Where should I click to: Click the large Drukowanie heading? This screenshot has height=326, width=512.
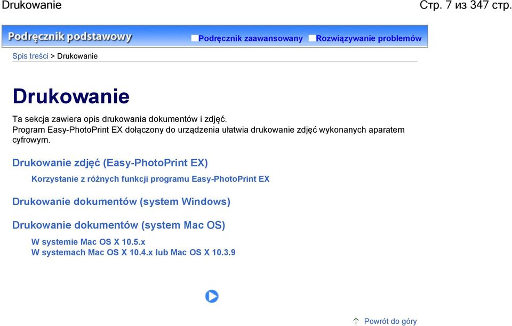71,96
